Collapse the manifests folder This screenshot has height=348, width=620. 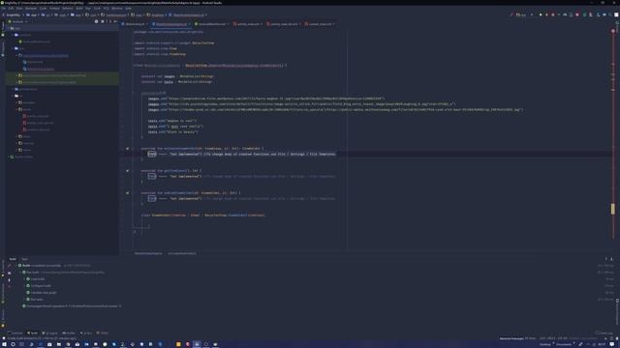click(13, 35)
